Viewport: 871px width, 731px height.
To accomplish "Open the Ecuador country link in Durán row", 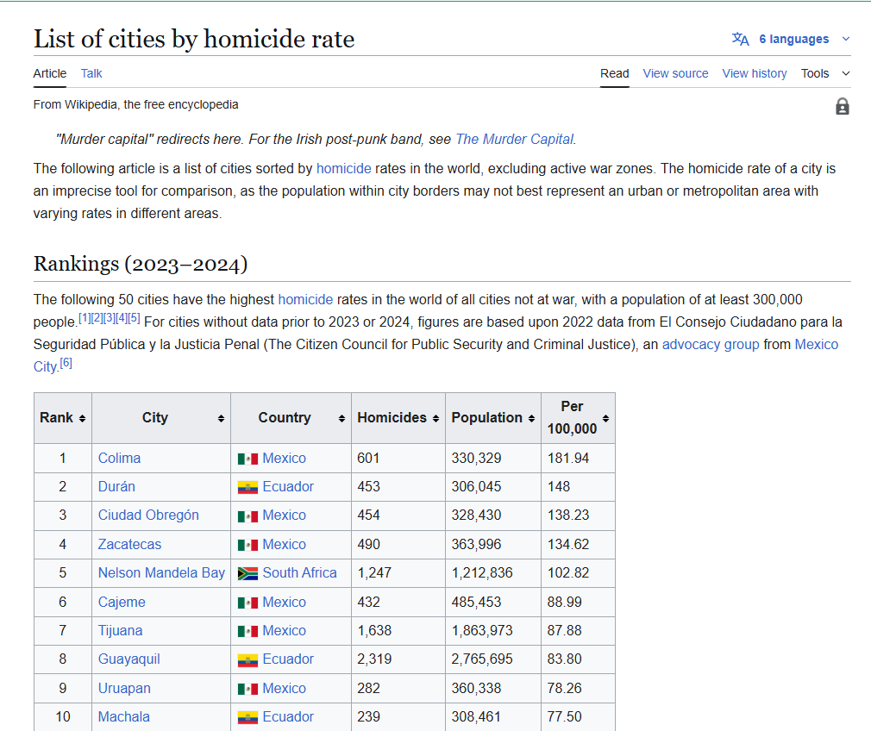I will tap(288, 486).
